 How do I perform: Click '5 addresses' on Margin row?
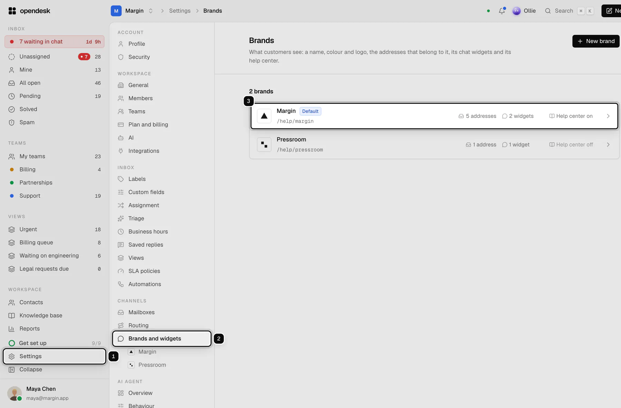477,116
